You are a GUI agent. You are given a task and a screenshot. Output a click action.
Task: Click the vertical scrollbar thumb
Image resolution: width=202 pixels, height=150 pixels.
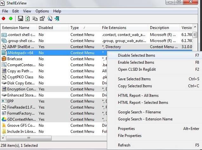pos(195,35)
